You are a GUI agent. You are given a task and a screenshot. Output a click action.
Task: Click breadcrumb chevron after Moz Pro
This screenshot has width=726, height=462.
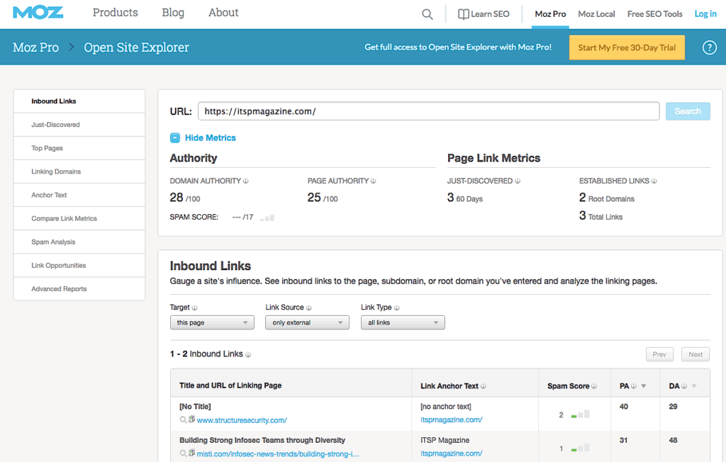72,47
